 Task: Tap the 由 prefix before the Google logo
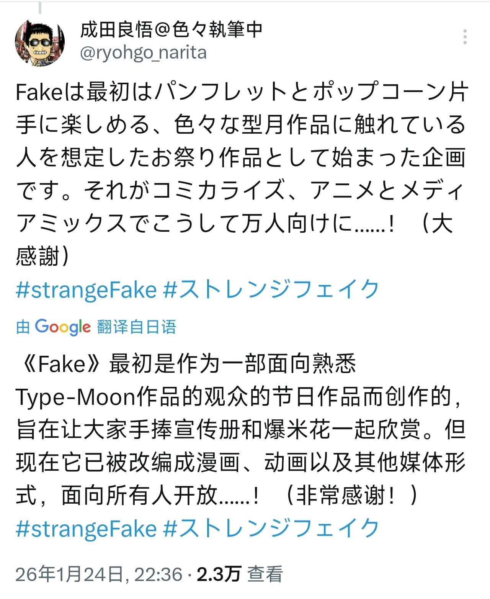pyautogui.click(x=23, y=327)
